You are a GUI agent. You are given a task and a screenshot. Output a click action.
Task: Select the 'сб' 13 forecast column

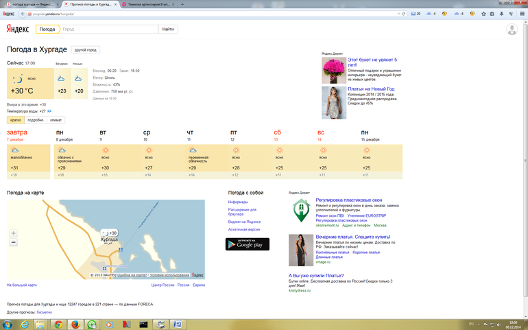point(293,155)
